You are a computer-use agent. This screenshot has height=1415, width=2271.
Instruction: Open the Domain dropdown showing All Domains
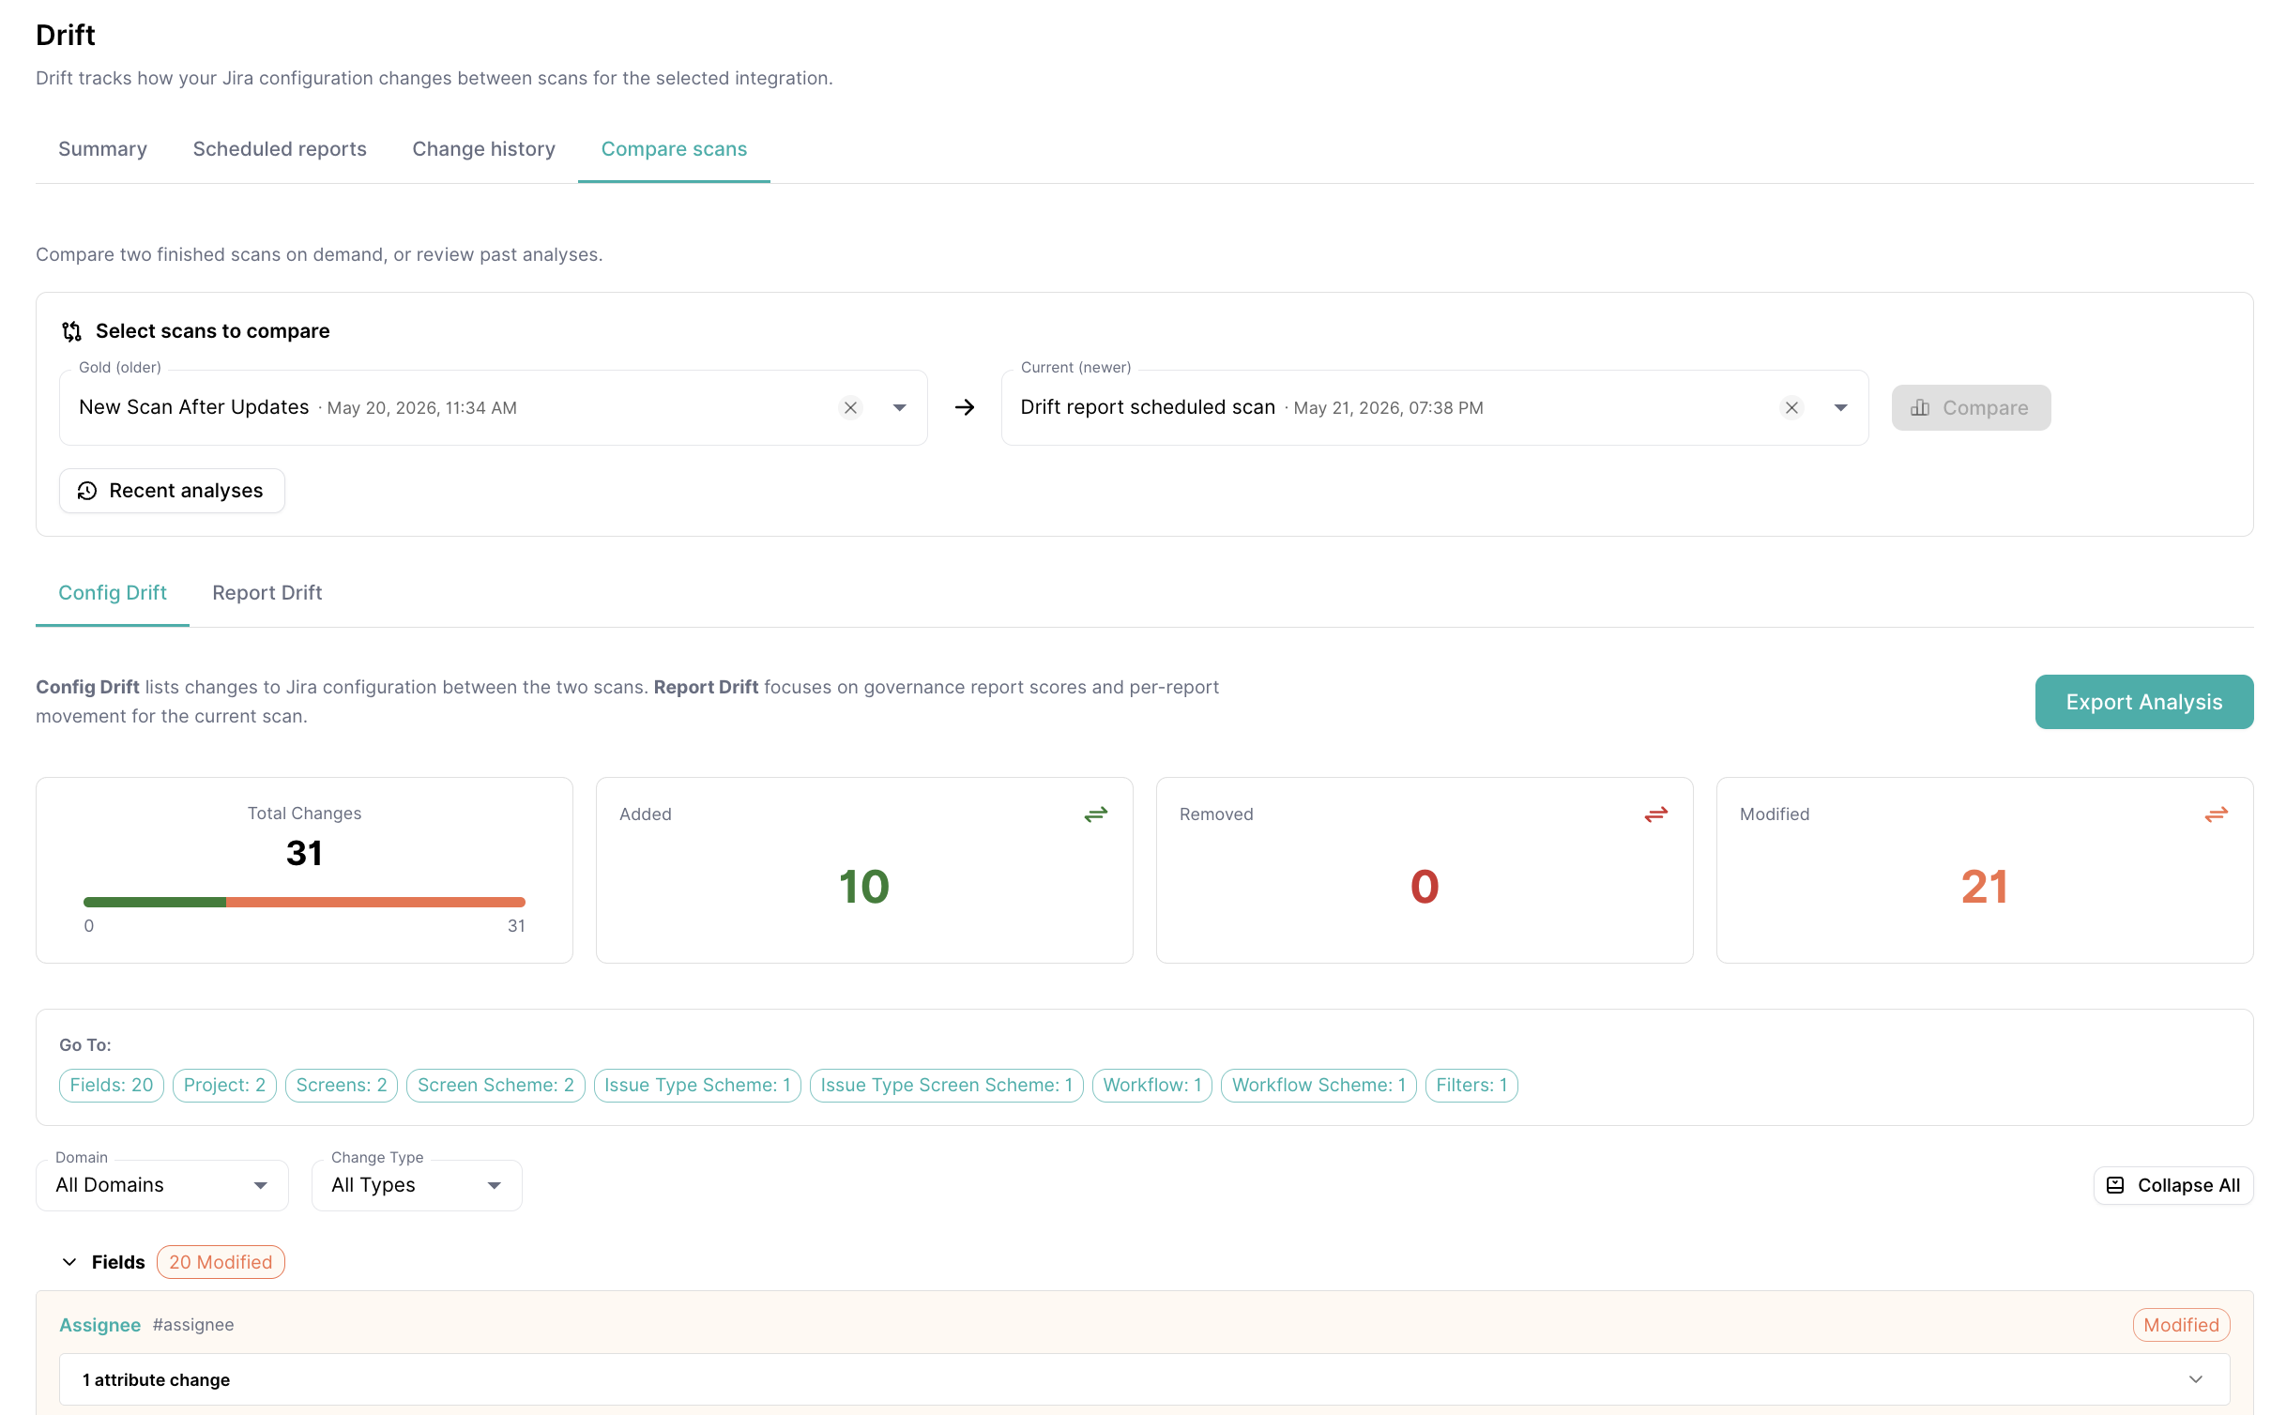(x=162, y=1185)
